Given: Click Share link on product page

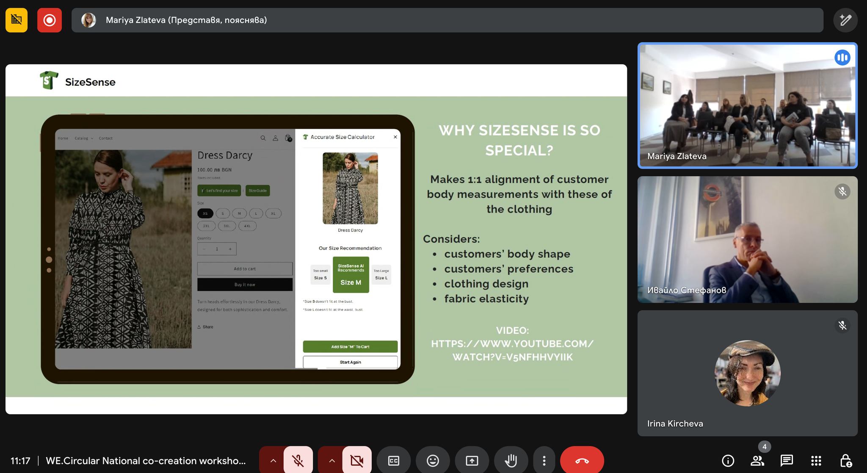Looking at the screenshot, I should click(205, 327).
